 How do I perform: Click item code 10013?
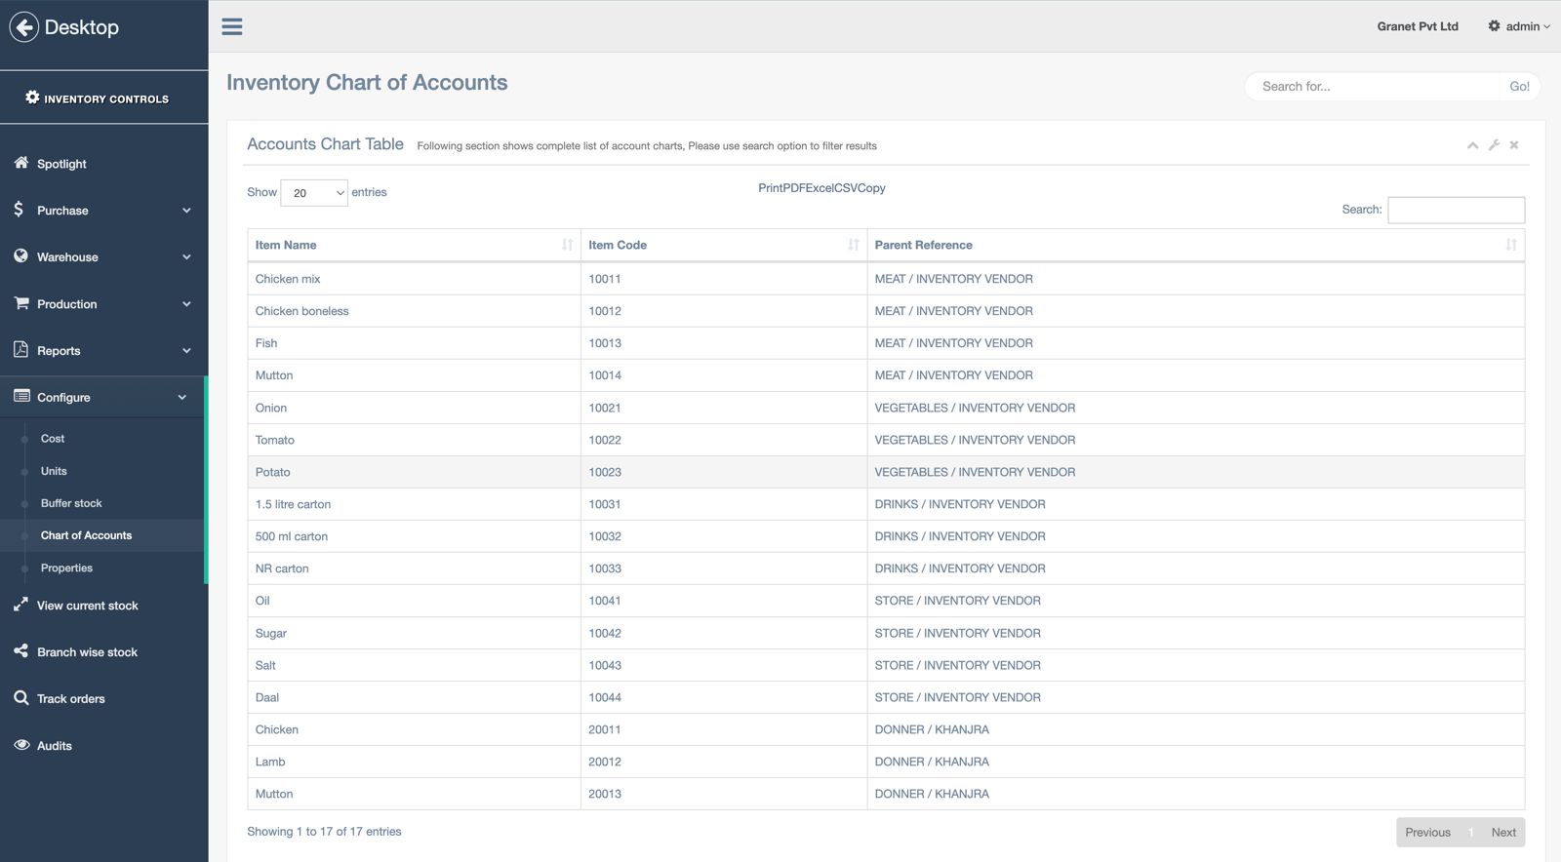coord(605,343)
